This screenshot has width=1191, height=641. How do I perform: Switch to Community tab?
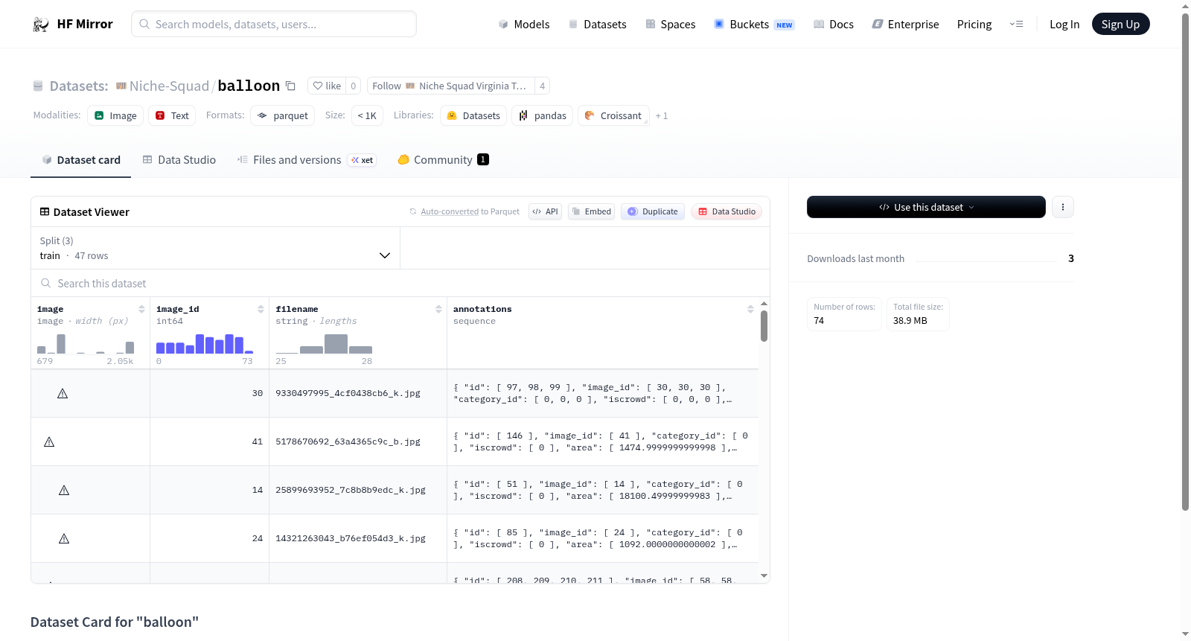(443, 159)
